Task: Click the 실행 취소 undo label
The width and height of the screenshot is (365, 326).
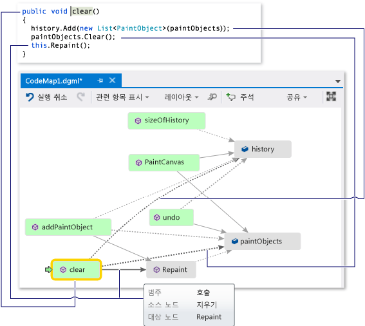Action: coord(52,97)
